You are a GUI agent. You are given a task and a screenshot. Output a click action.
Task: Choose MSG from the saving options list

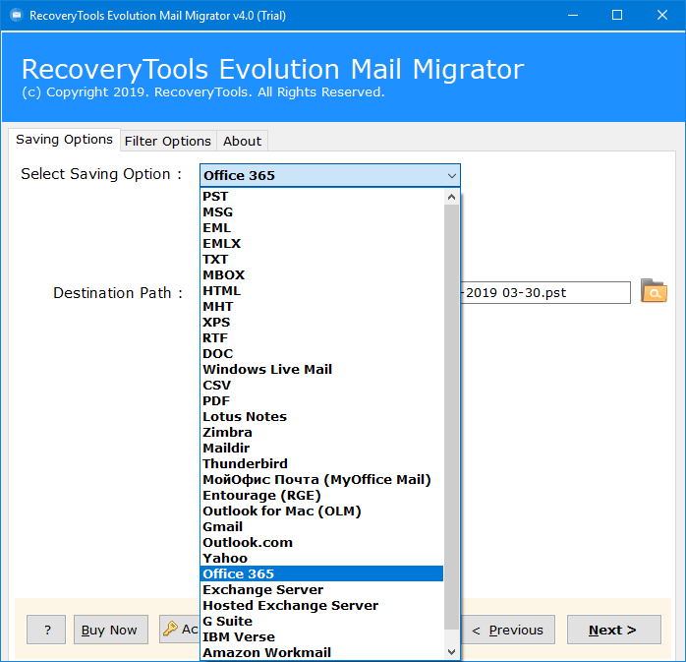[321, 212]
